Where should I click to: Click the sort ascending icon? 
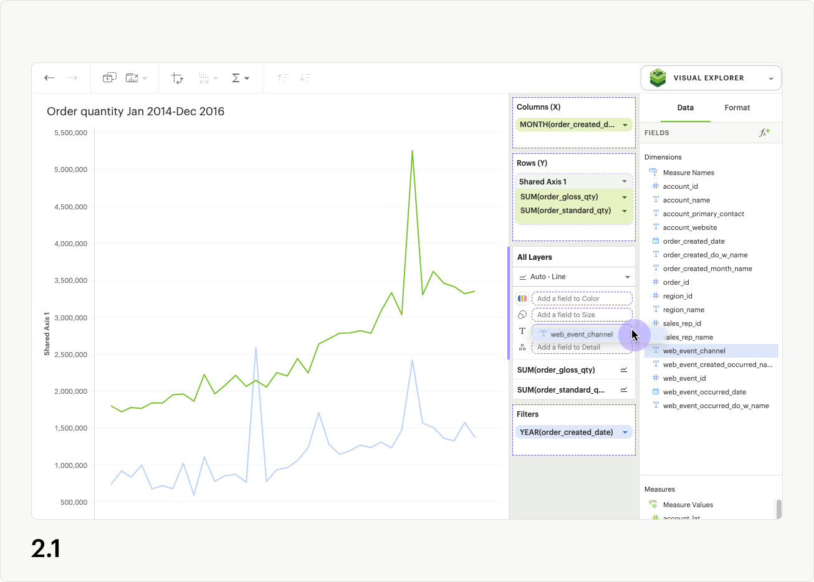(283, 78)
